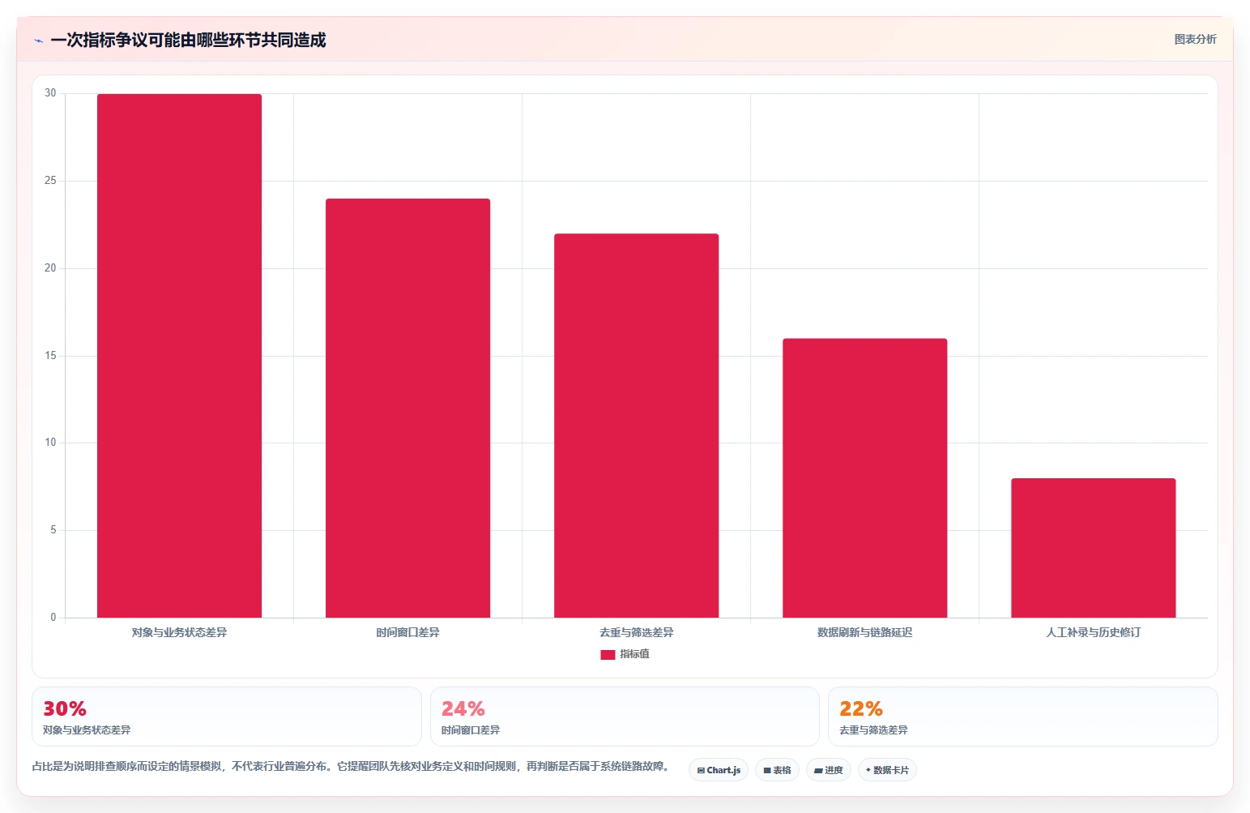
Task: Click the 22% stat card value
Action: (x=861, y=708)
